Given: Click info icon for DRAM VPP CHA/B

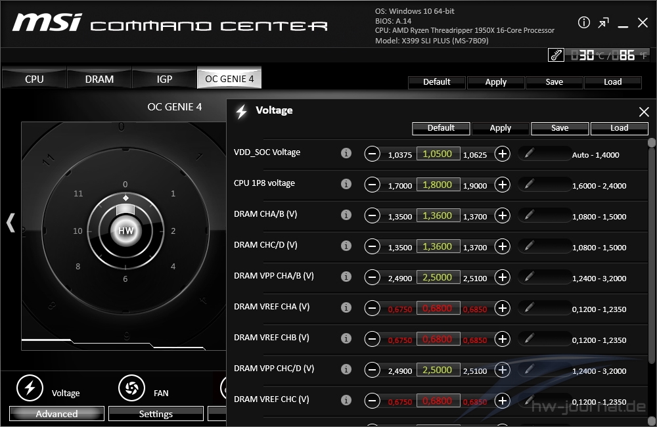Looking at the screenshot, I should [346, 277].
